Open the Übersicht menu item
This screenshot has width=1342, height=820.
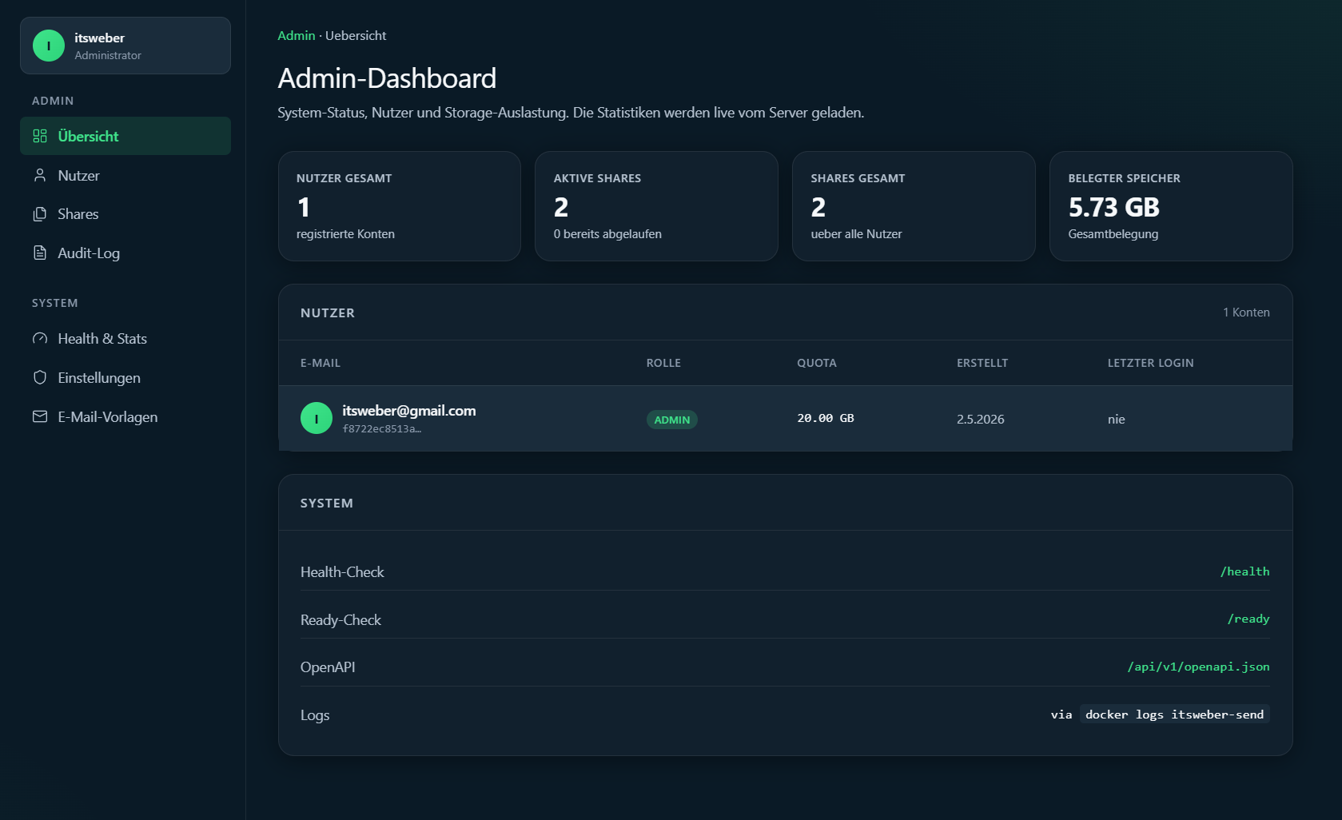point(125,136)
